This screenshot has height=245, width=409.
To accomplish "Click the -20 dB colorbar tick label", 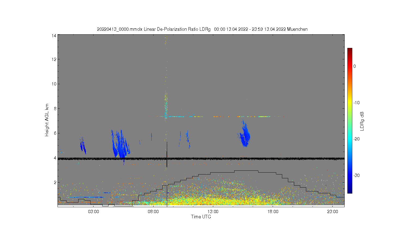I will pos(356,139).
